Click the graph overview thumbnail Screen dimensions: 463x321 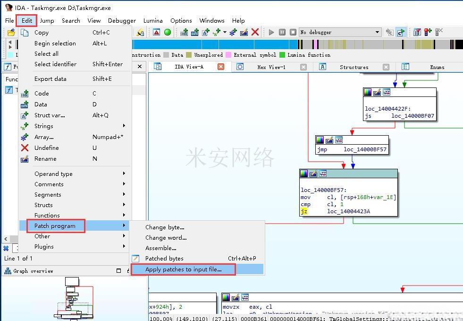(74, 298)
